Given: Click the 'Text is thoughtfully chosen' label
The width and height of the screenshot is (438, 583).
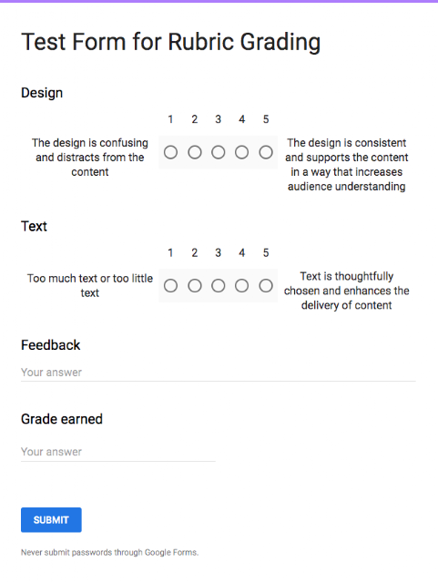Looking at the screenshot, I should click(347, 291).
